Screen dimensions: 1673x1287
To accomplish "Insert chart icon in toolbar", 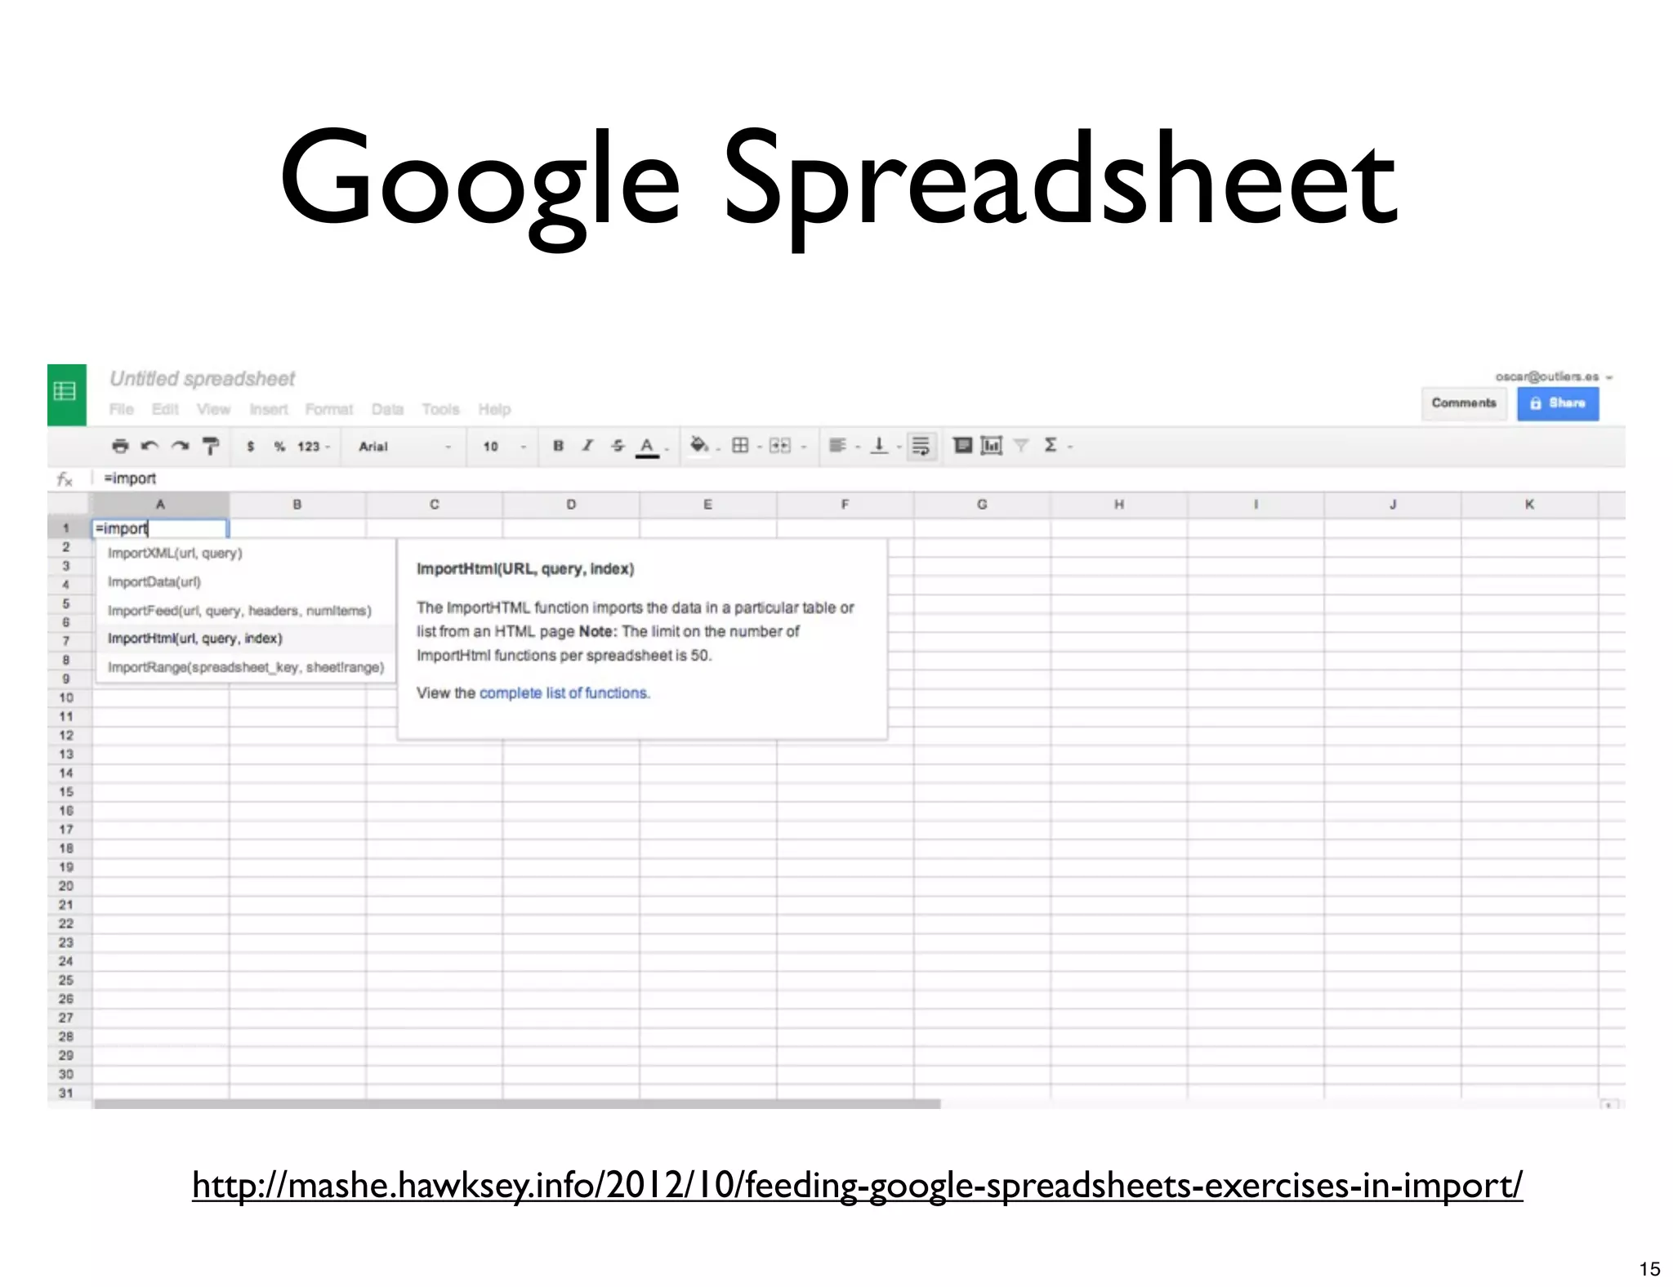I will click(x=992, y=446).
